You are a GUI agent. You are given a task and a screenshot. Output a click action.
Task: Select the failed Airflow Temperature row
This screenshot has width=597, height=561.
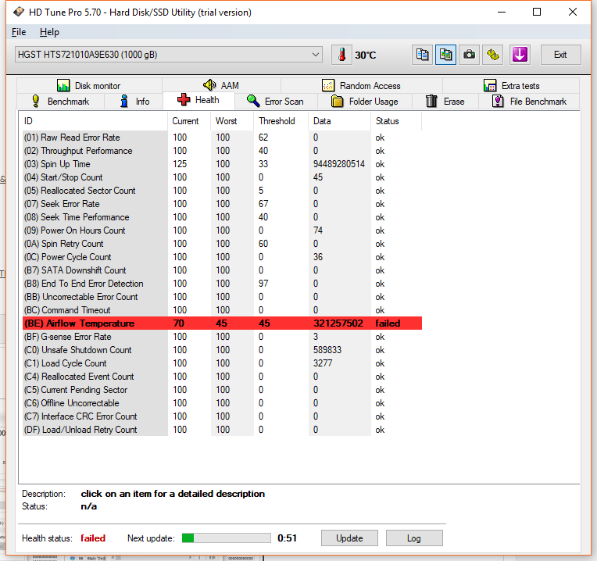click(x=222, y=323)
